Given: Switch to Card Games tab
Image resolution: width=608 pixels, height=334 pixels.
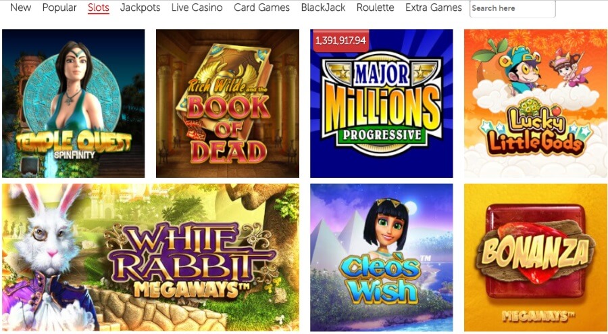Looking at the screenshot, I should click(261, 7).
